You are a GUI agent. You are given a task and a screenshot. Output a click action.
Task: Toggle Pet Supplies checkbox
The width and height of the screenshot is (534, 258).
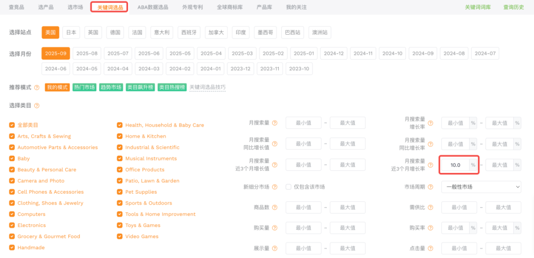(120, 192)
